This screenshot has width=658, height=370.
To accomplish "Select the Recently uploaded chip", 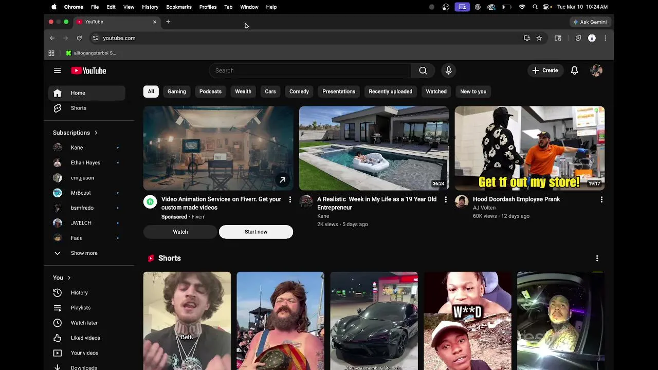I will 390,91.
